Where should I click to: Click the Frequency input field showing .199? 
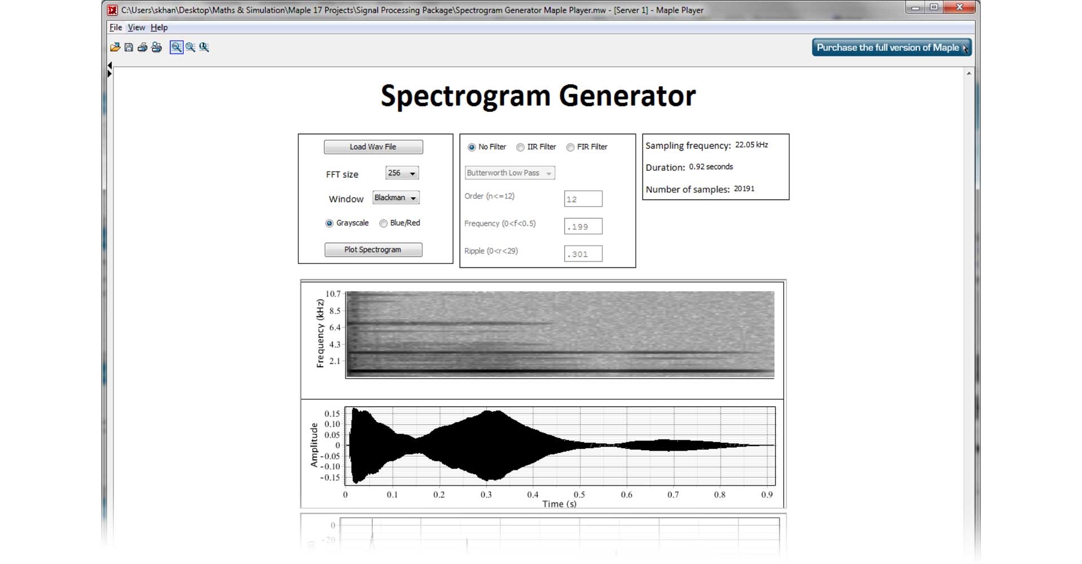pyautogui.click(x=583, y=227)
